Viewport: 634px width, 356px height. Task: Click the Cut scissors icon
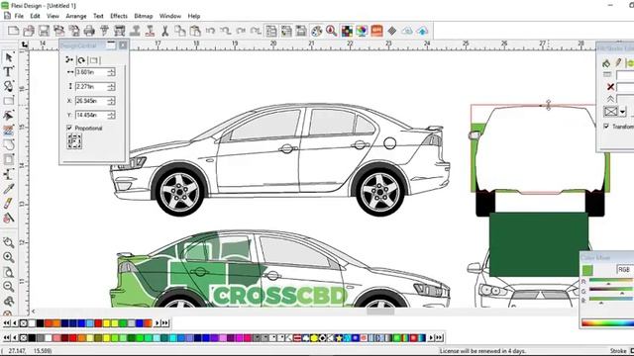click(165, 31)
